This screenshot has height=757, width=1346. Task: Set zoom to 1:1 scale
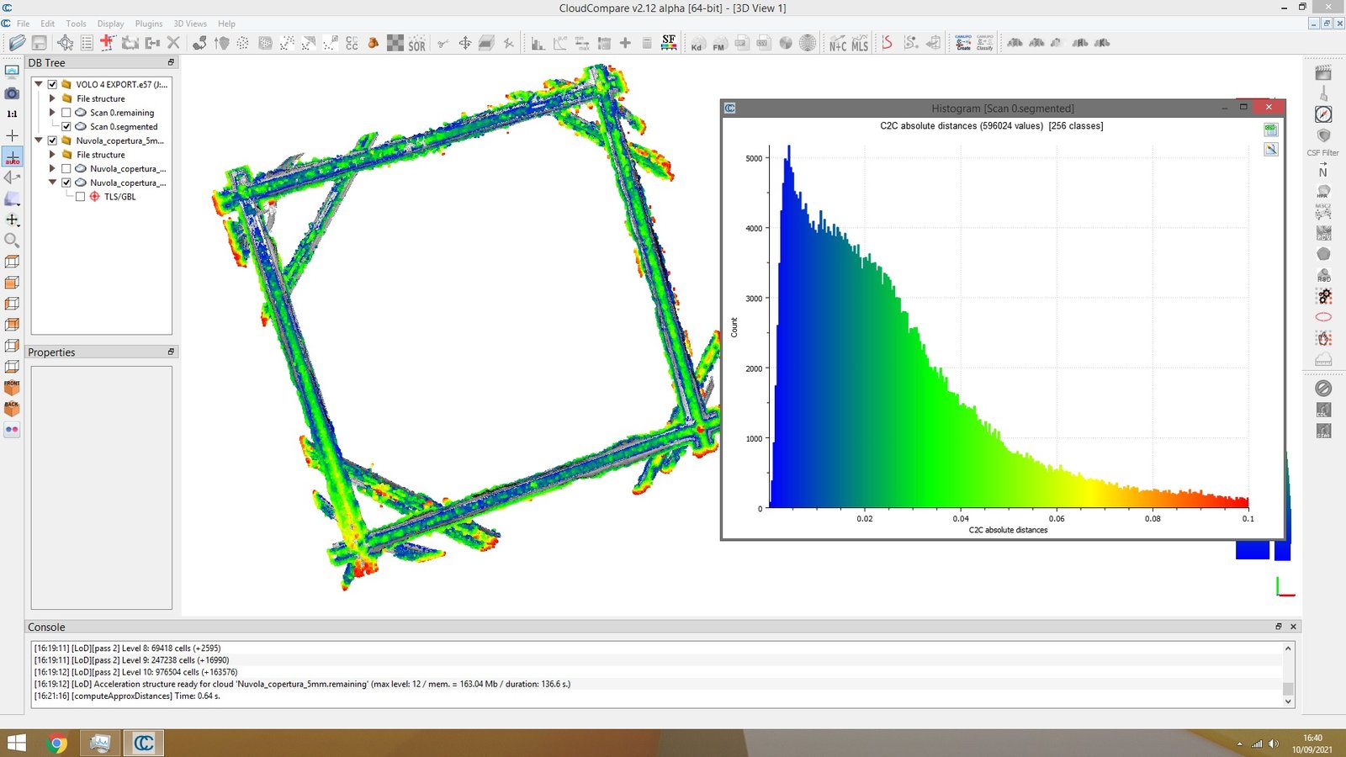(x=12, y=114)
